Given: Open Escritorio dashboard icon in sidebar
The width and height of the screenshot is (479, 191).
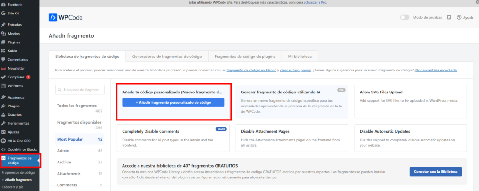Looking at the screenshot, I should (x=3, y=5).
